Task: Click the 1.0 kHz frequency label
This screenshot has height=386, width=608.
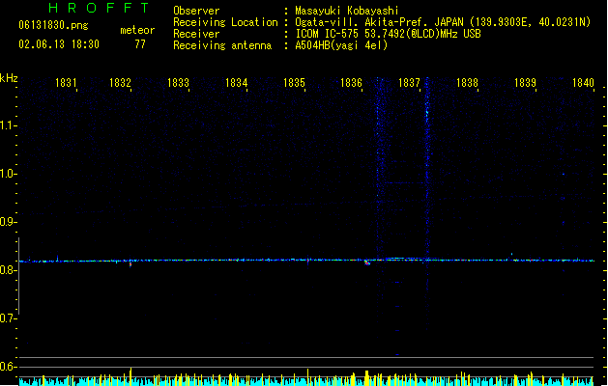Action: (x=8, y=174)
